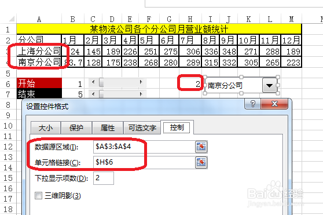
Task: Click the 结束 label cell
Action: [39, 94]
